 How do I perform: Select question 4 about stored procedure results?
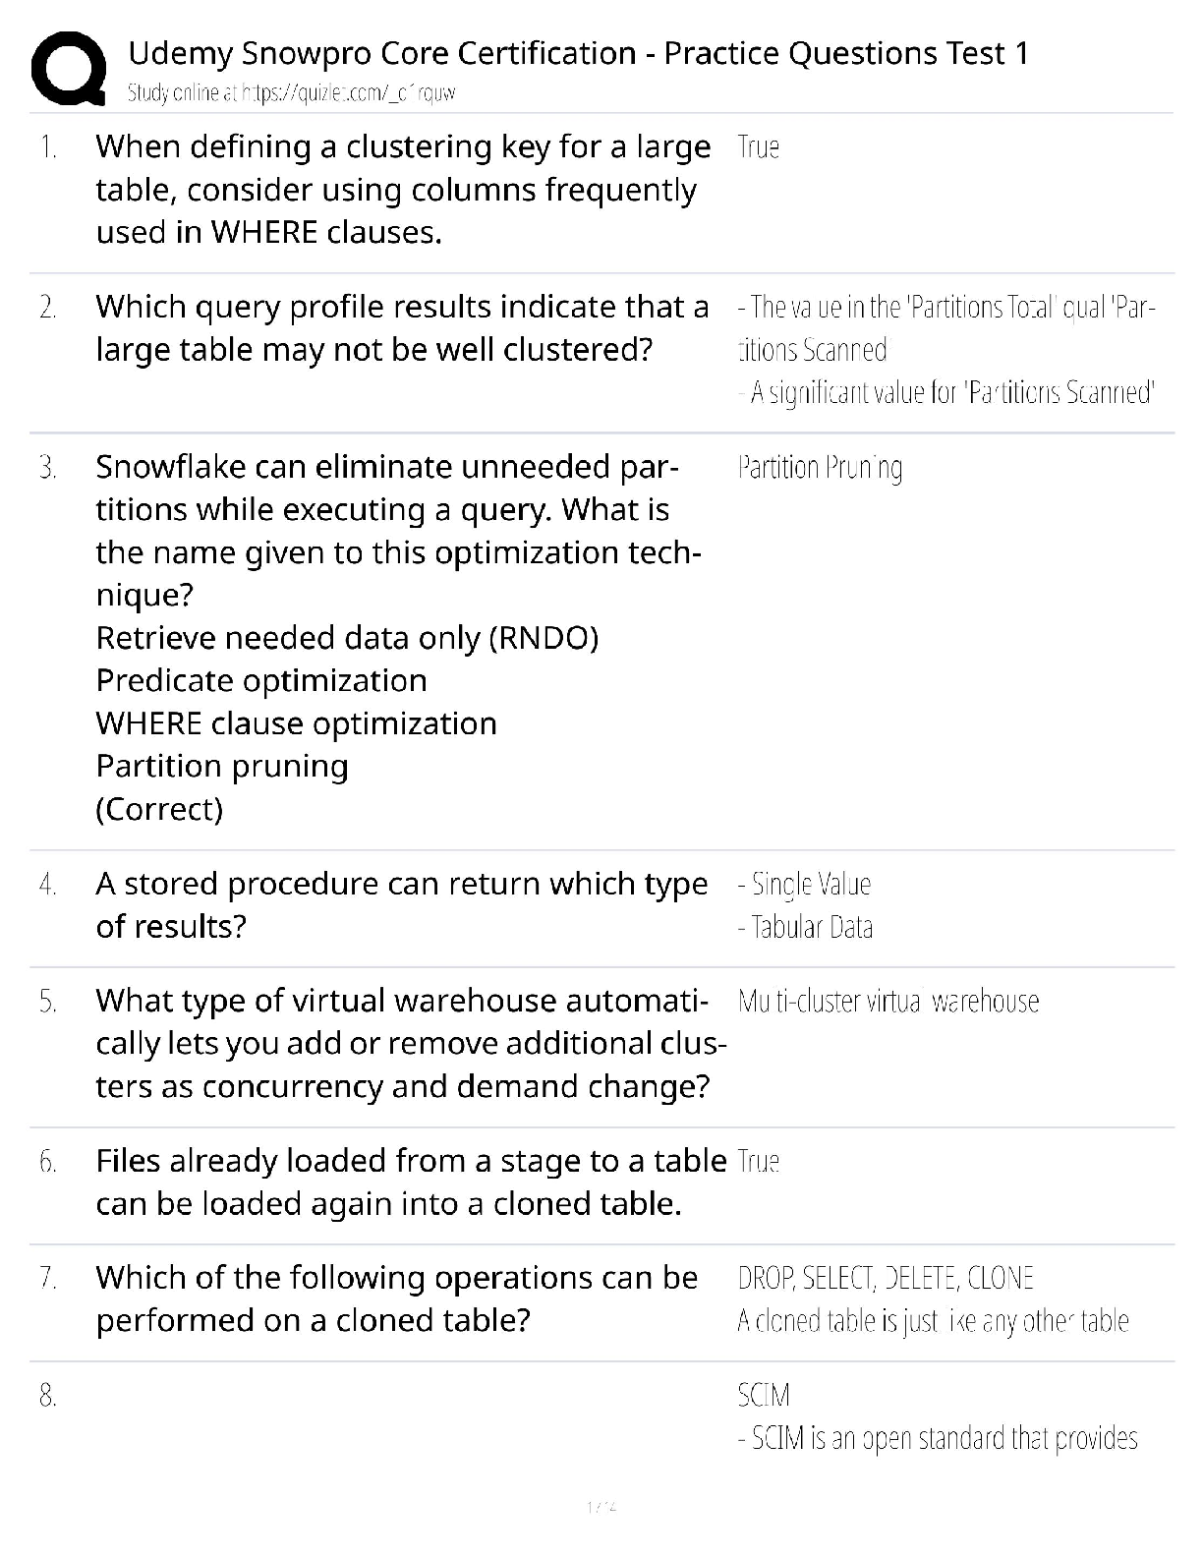point(401,904)
